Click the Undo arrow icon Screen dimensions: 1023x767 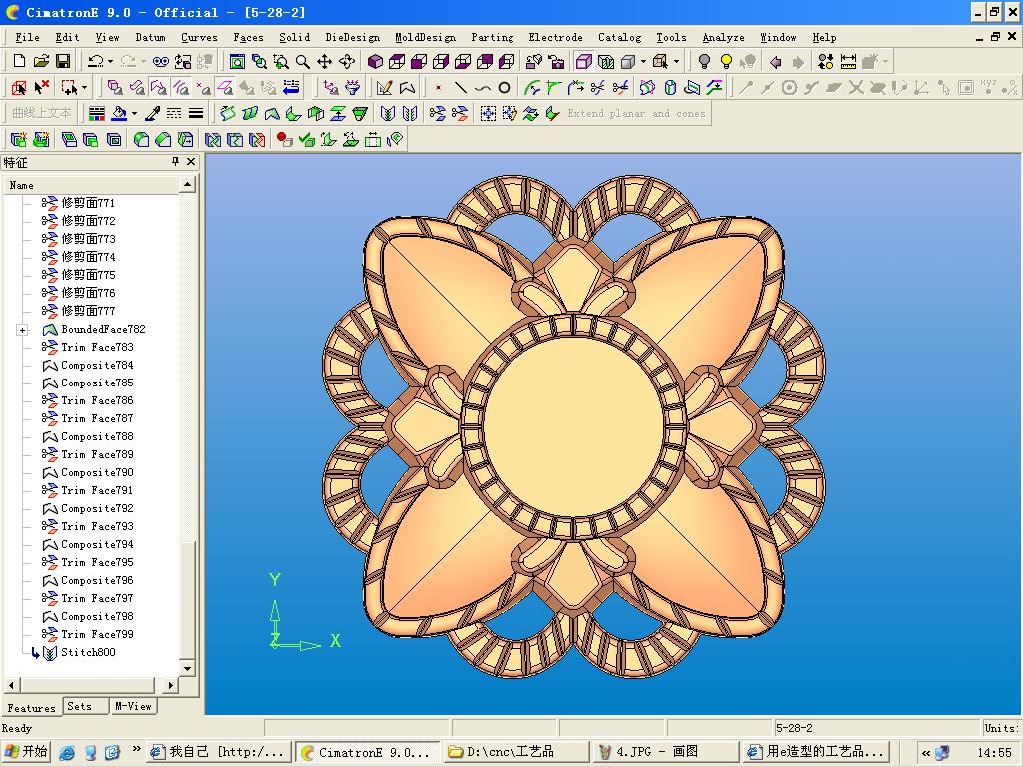(x=95, y=62)
